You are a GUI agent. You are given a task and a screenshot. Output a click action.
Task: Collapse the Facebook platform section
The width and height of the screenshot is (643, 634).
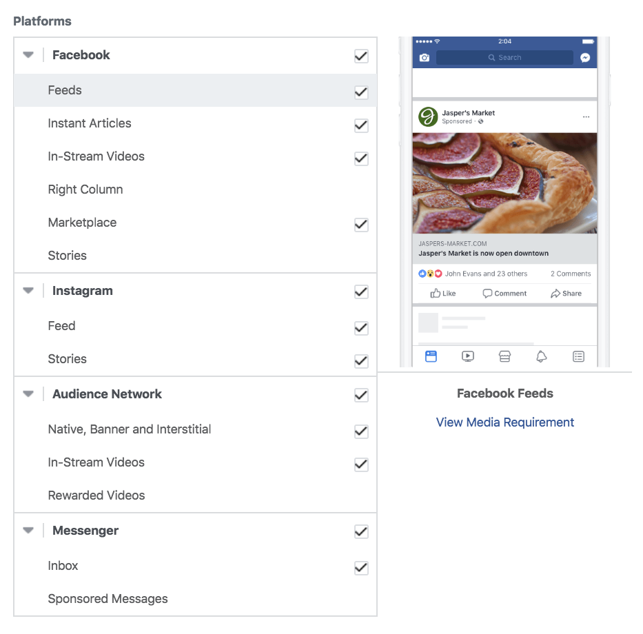tap(28, 55)
